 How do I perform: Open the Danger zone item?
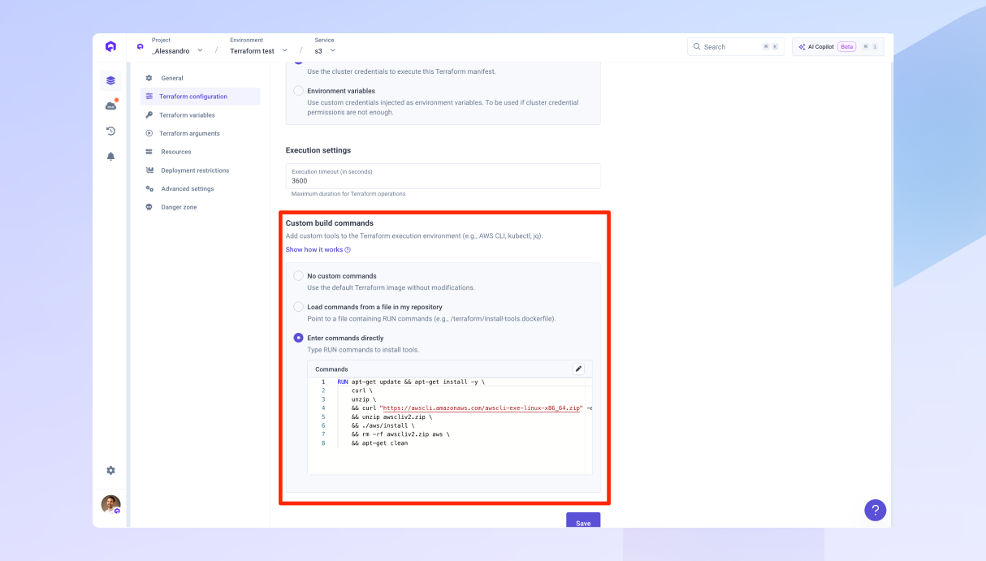click(200, 207)
